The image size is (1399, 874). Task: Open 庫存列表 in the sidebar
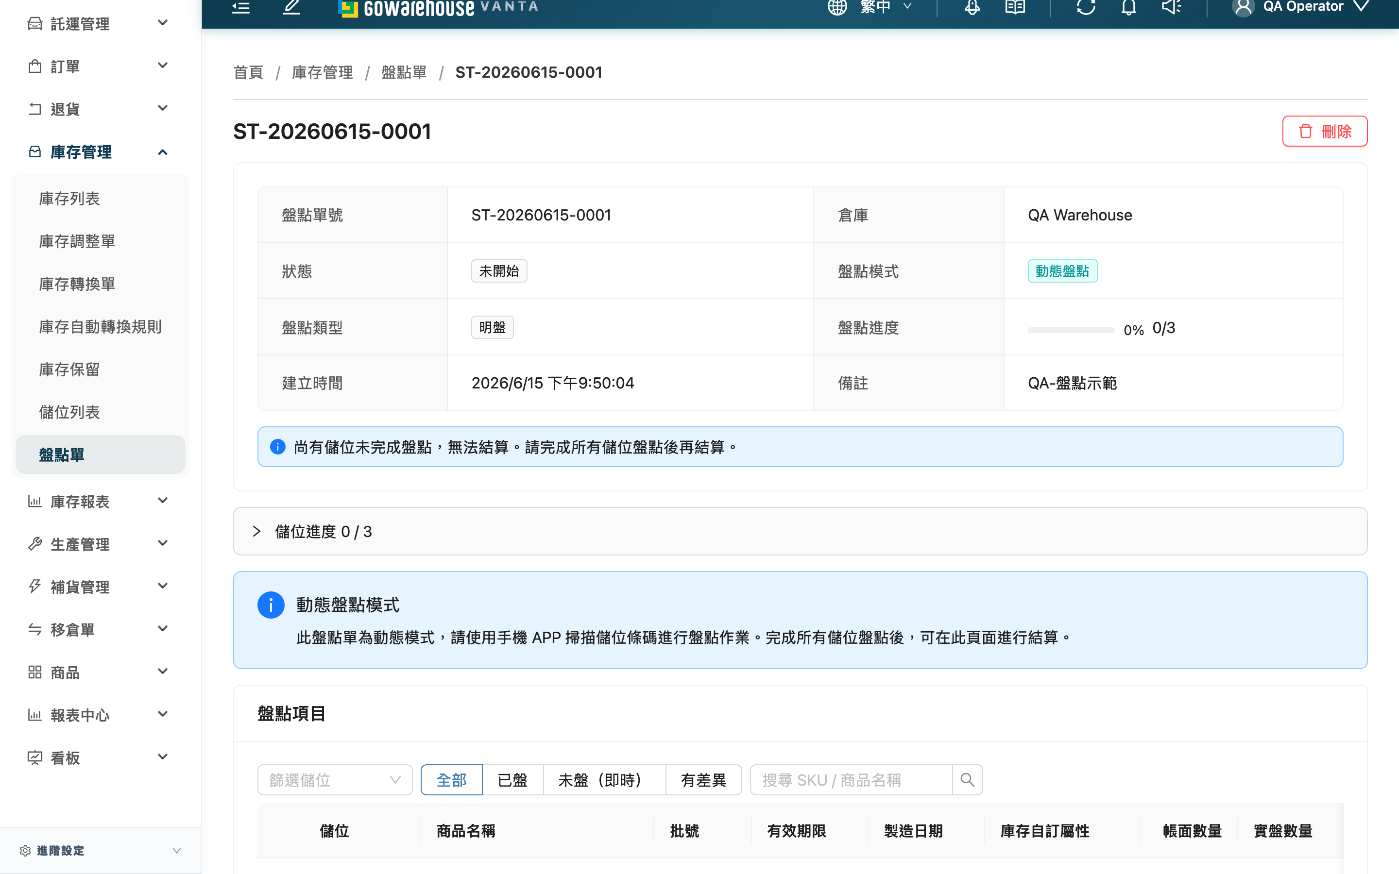pos(69,198)
